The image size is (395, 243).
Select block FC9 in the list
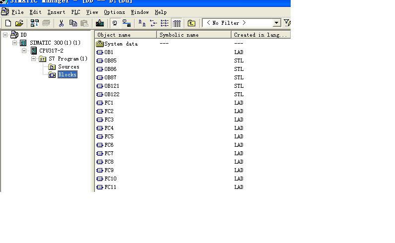(x=109, y=170)
